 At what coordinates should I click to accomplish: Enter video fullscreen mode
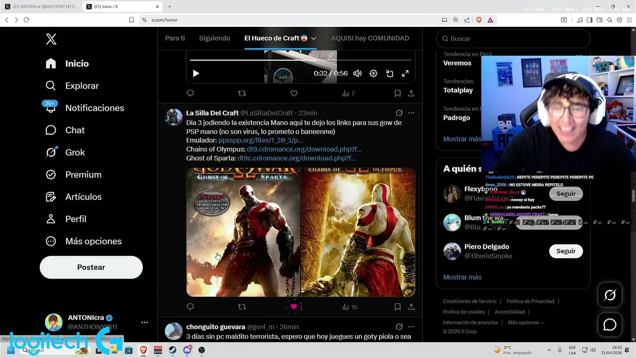(405, 74)
